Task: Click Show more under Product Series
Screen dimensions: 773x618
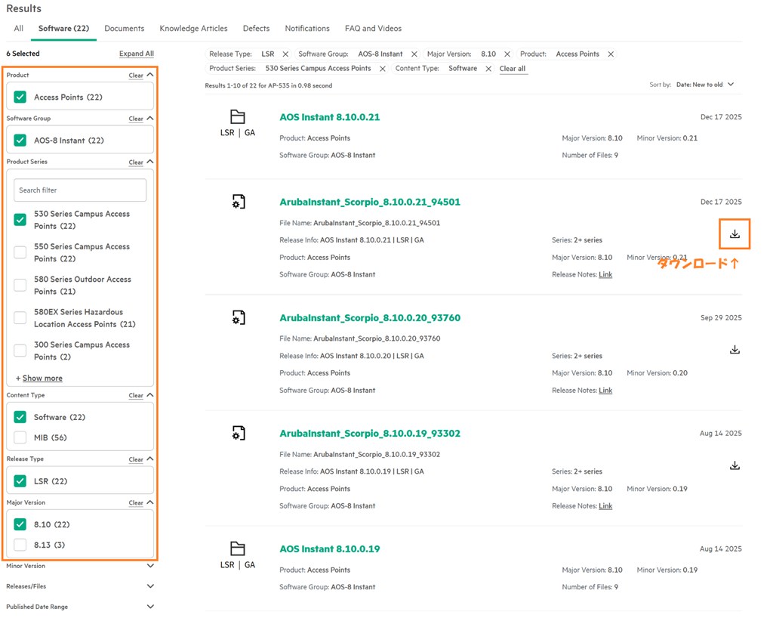Action: click(42, 379)
